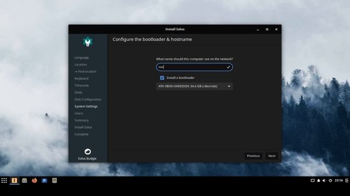Click the Solus installer icon in taskbar

click(x=14, y=180)
